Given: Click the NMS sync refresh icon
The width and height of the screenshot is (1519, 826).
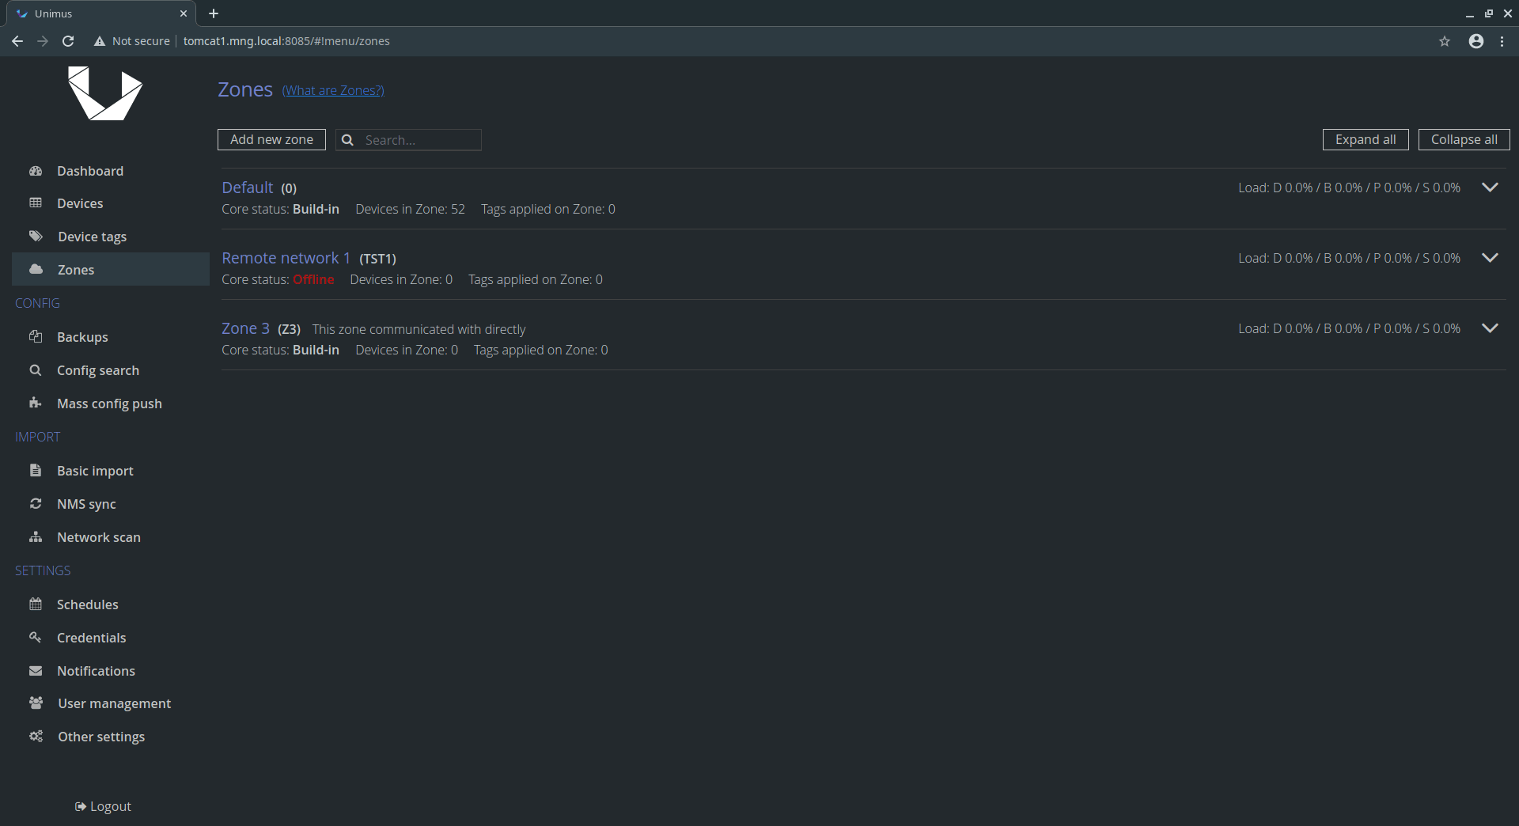Looking at the screenshot, I should 36,503.
